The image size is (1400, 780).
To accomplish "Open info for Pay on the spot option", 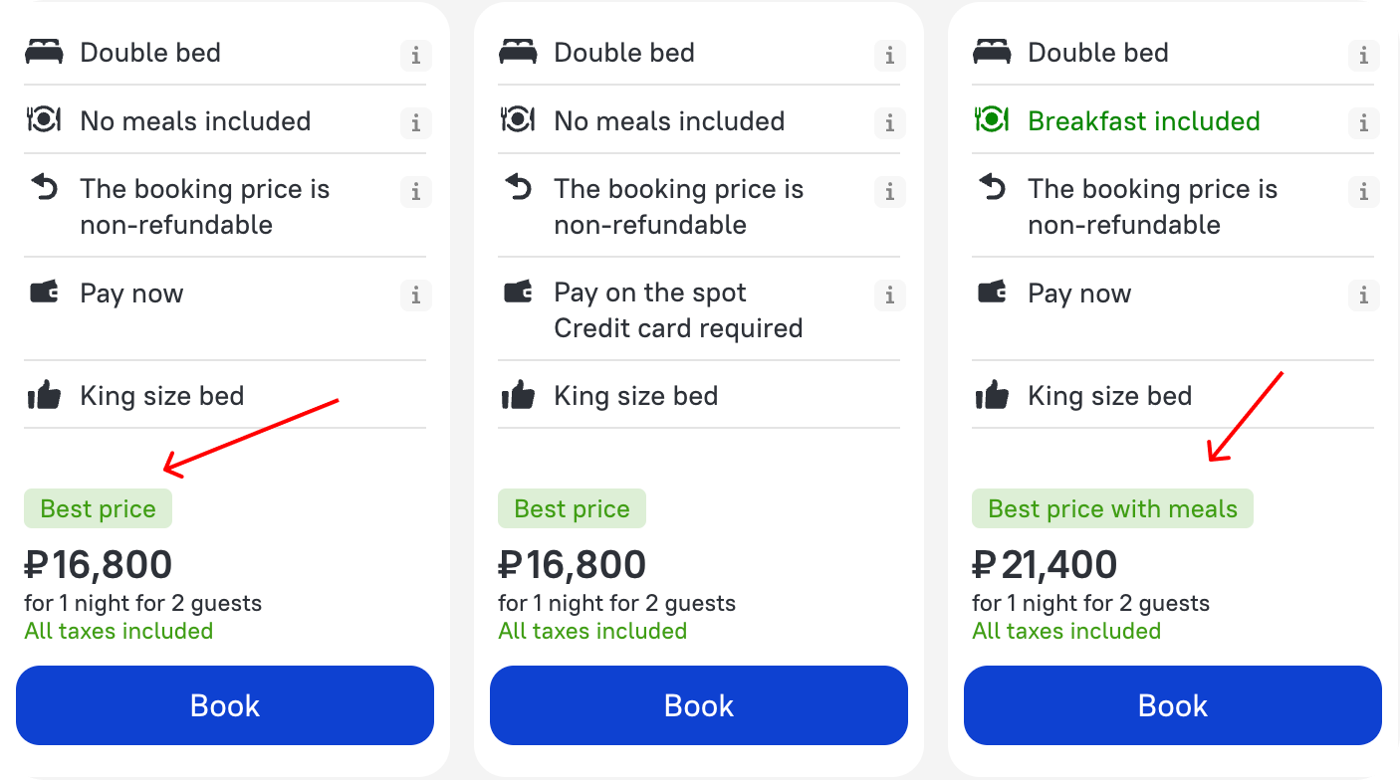I will 889,294.
